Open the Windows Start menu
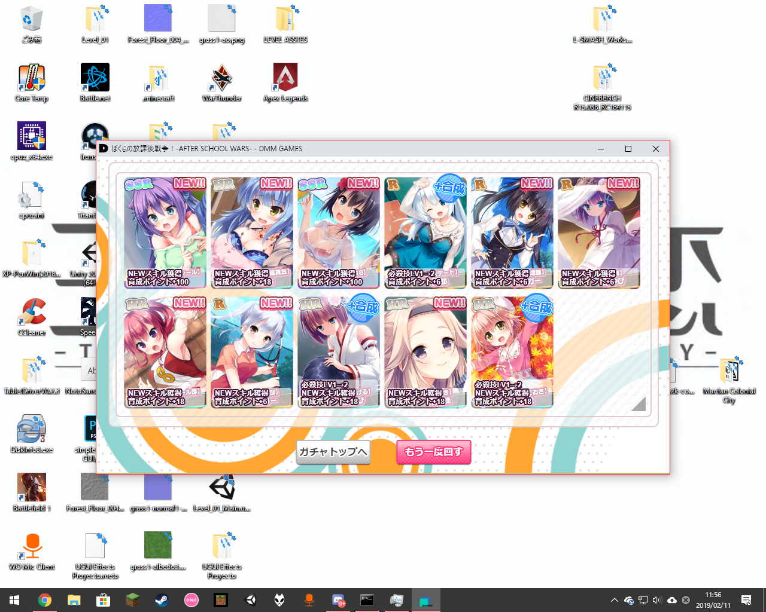 [14, 600]
